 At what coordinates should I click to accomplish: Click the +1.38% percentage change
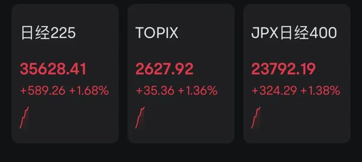pos(320,91)
